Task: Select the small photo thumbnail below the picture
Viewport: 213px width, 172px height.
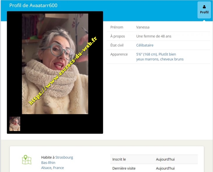Action: 15,124
